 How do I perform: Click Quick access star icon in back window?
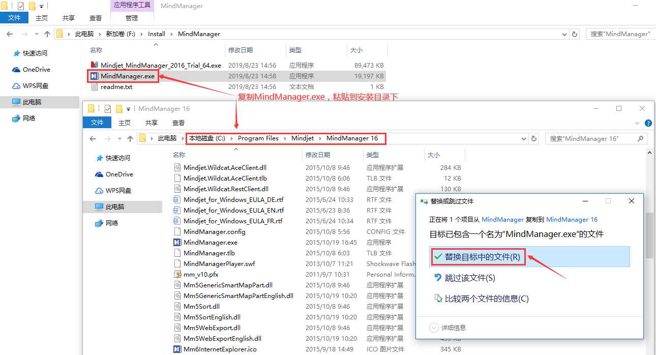16,53
